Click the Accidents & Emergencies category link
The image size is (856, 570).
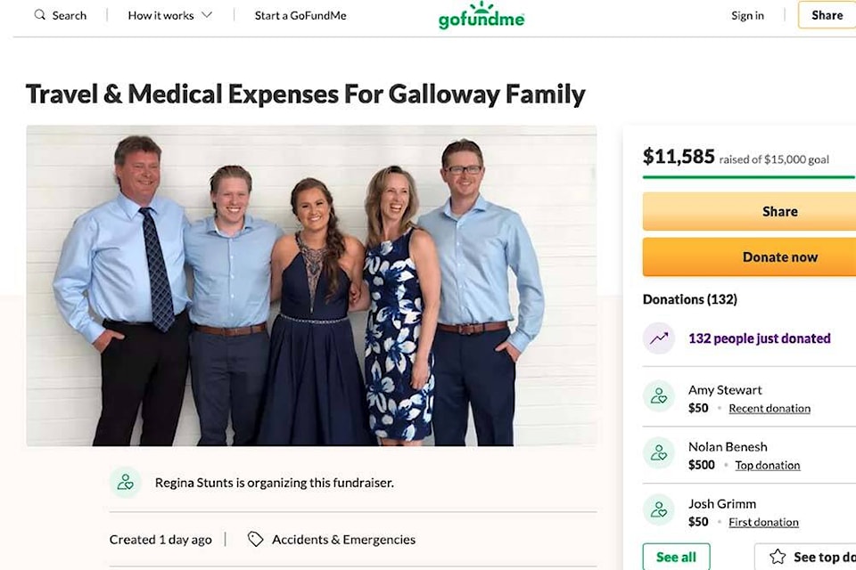(x=343, y=540)
